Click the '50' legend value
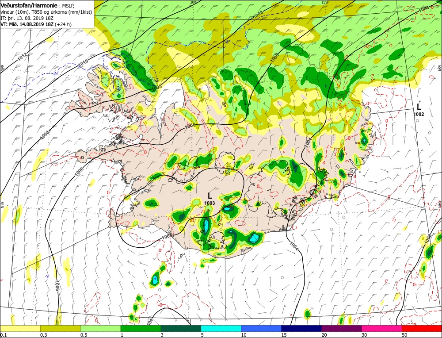Screen dimensions: 442x338 404,334
